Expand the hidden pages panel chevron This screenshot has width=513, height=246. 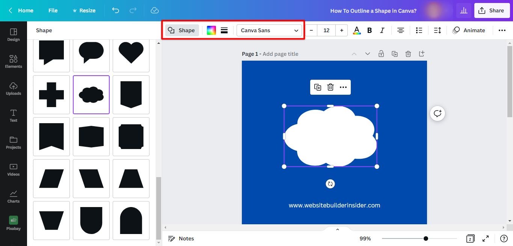coord(337,230)
